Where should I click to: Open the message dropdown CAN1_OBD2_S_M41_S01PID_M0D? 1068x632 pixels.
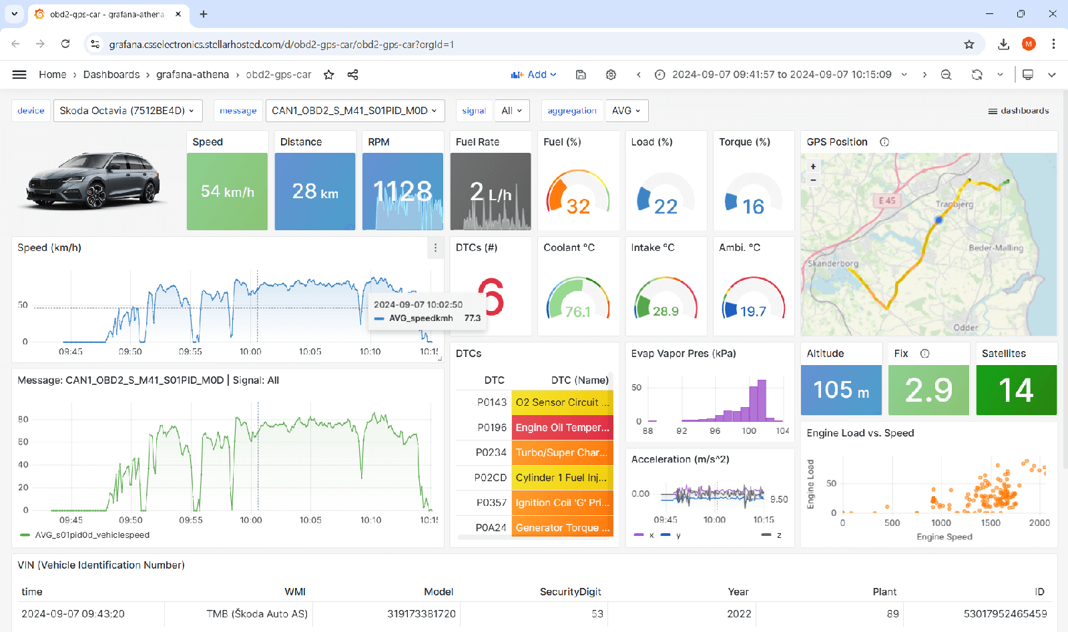click(354, 111)
